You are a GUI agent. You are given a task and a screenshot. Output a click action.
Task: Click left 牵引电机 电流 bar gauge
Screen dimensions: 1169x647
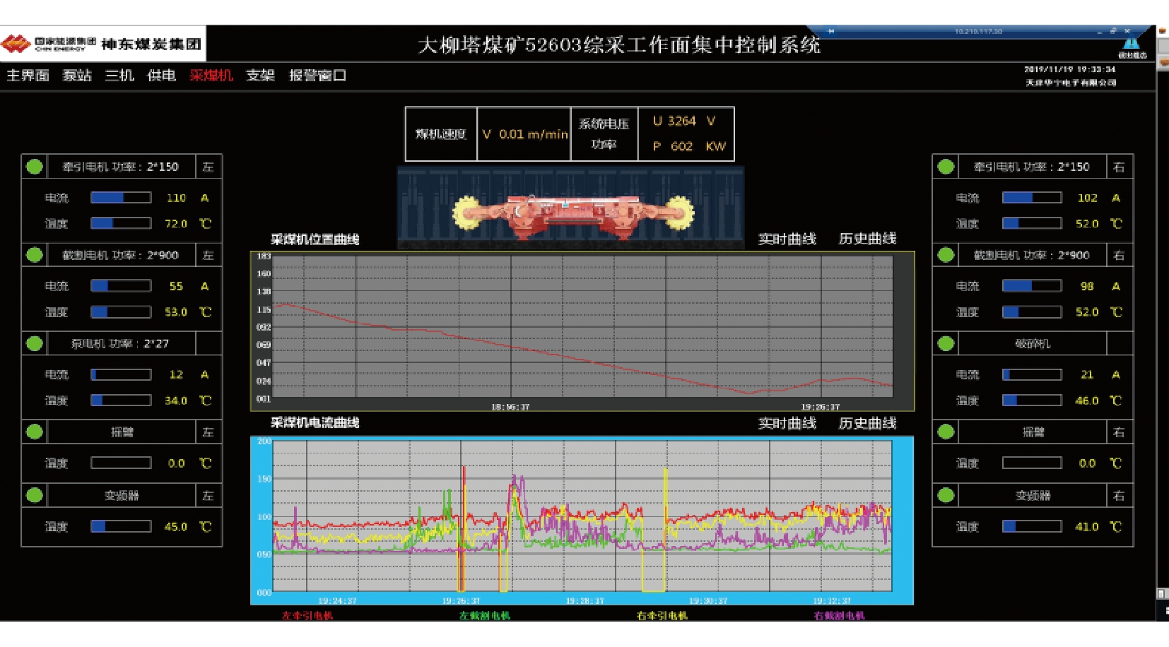pos(121,198)
